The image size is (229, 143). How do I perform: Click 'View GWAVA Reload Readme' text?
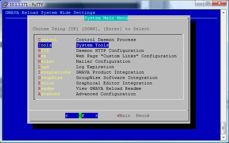point(108,88)
